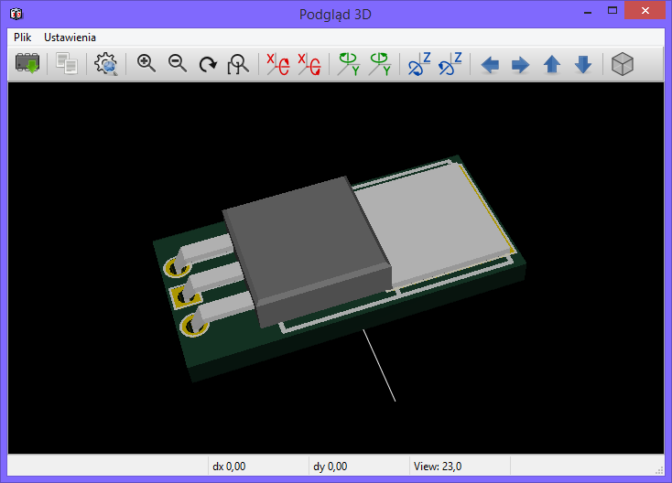The image size is (672, 483).
Task: Copy the 3D image to clipboard
Action: coord(66,64)
